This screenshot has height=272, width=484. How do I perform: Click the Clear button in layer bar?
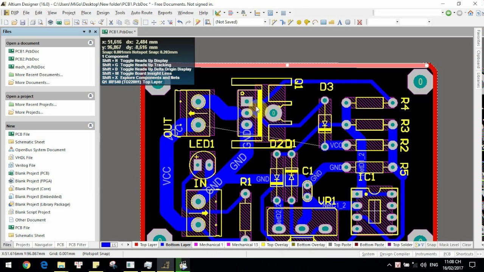467,245
